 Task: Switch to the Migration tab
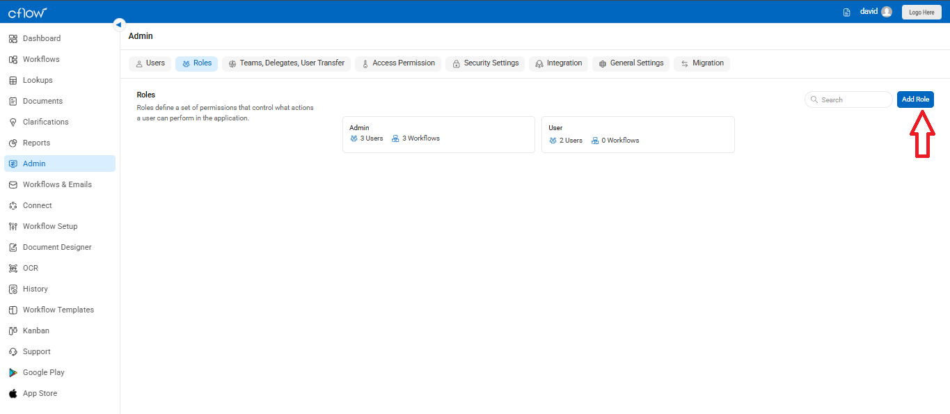pos(702,63)
